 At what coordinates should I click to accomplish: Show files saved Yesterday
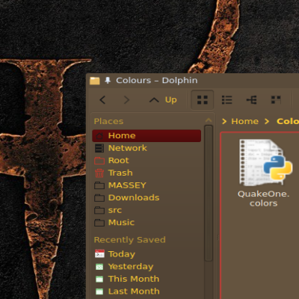[x=147, y=266]
